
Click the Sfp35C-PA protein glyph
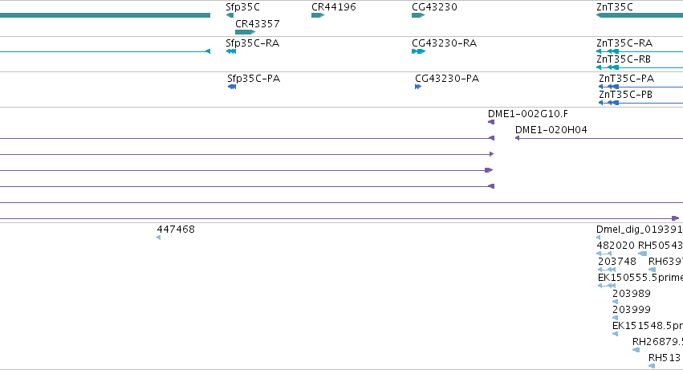pyautogui.click(x=232, y=87)
